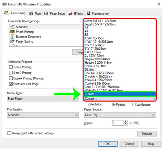This screenshot has width=163, height=149.
Task: Enable Duplex Printing (Manual) checkbox
Action: click(x=11, y=78)
